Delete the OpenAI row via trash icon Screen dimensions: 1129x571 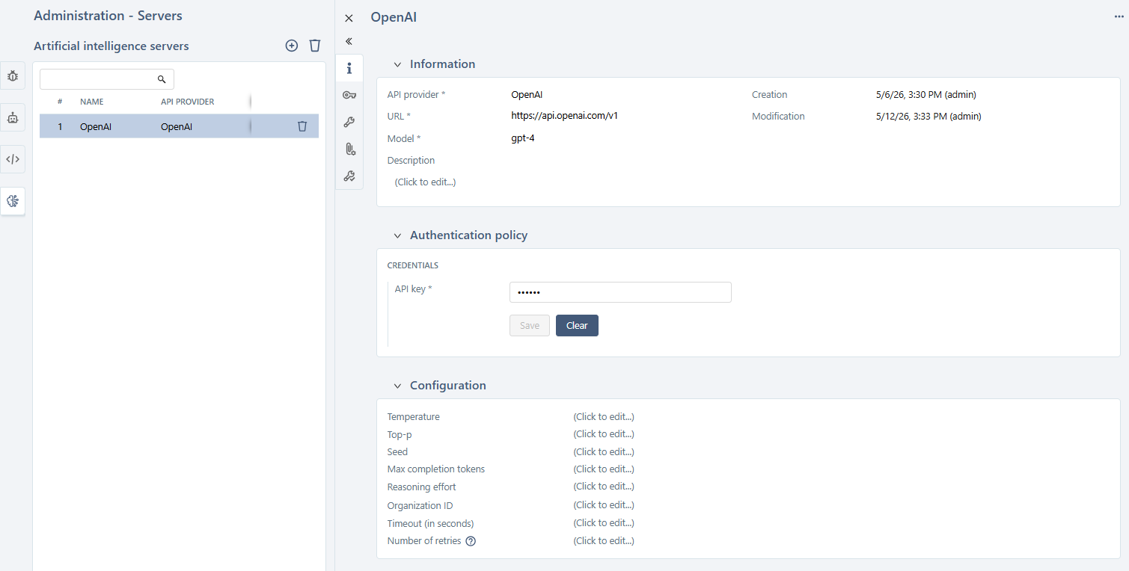coord(302,126)
